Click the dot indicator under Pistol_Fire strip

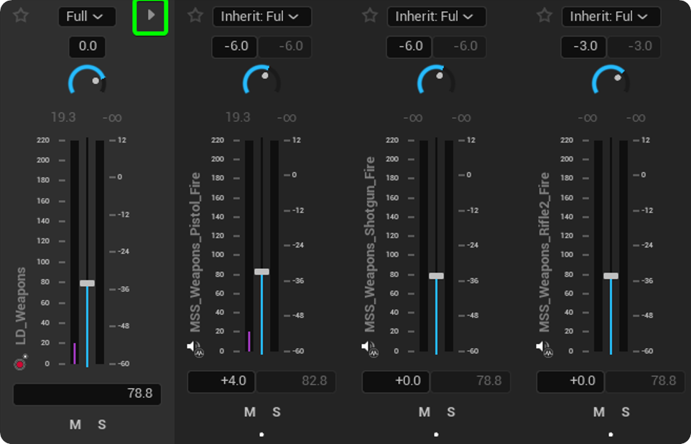(261, 435)
